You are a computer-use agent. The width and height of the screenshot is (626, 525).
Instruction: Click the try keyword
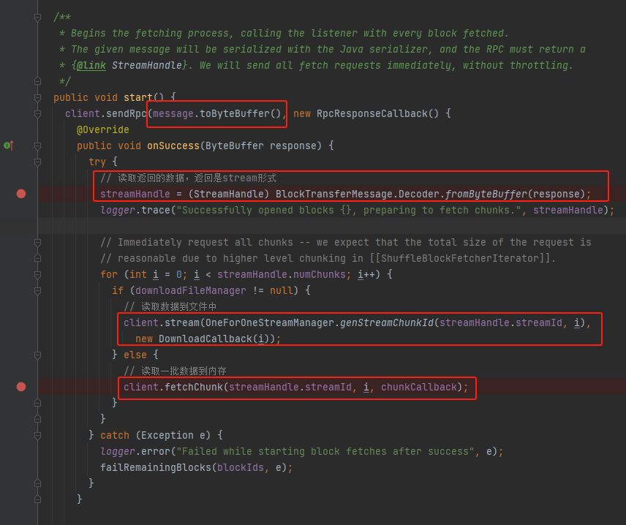(97, 162)
